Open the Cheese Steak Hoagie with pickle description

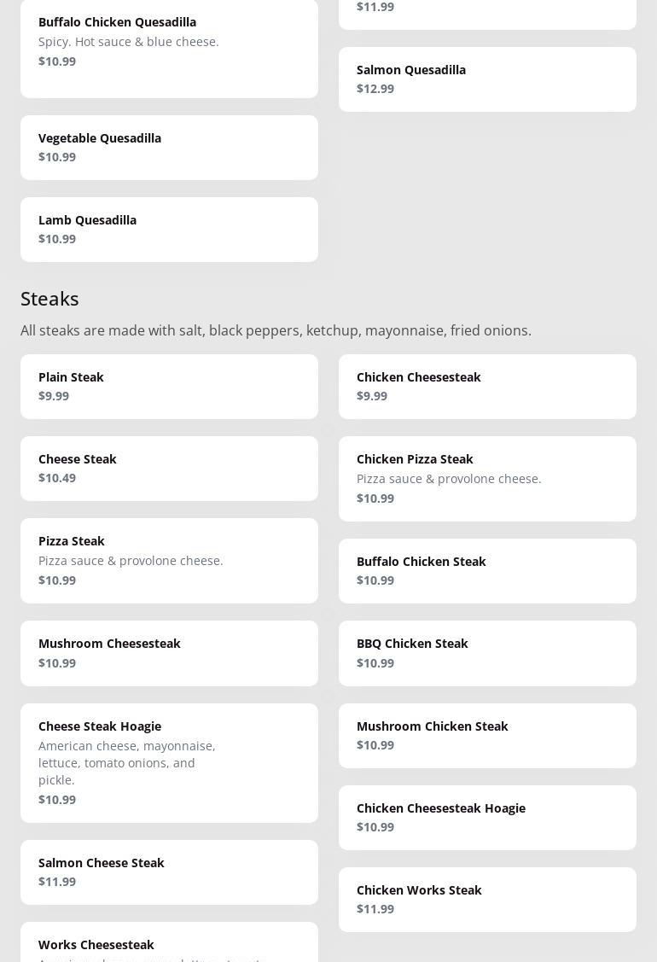169,762
